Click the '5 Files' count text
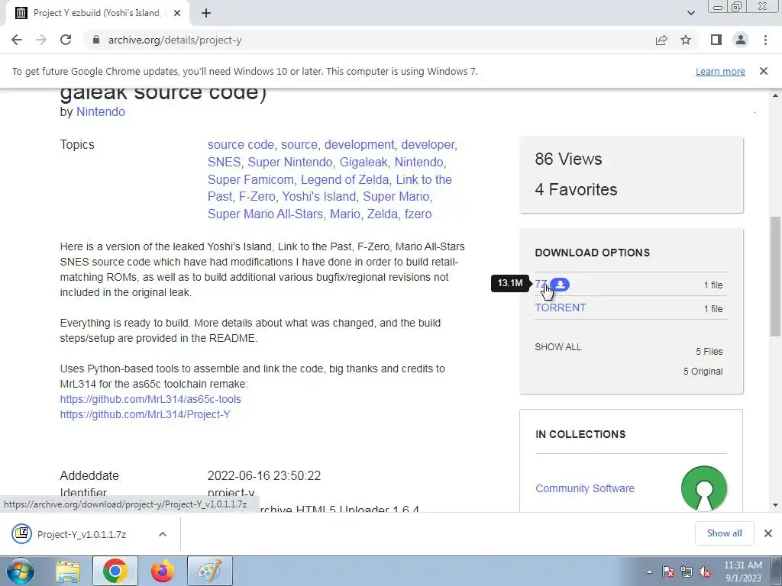 709,351
